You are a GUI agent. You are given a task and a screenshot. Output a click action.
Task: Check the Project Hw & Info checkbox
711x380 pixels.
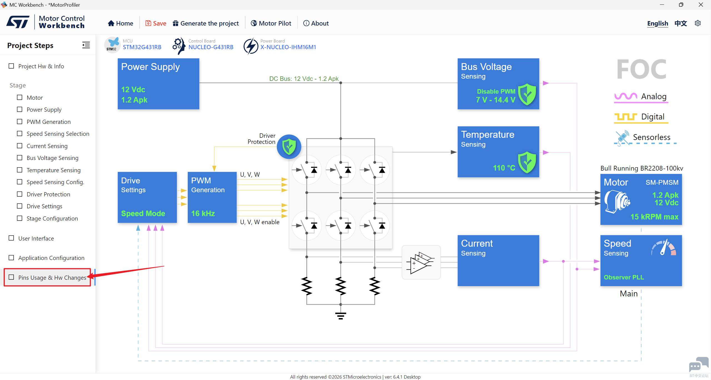pos(11,66)
